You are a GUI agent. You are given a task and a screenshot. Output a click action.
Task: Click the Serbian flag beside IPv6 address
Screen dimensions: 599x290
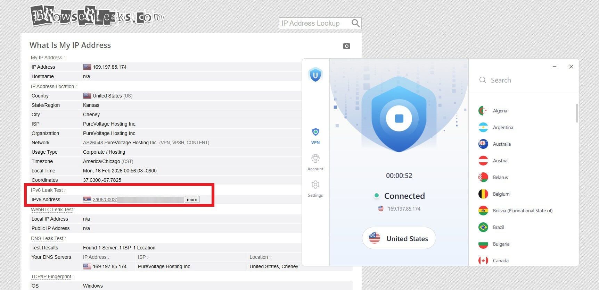point(87,199)
